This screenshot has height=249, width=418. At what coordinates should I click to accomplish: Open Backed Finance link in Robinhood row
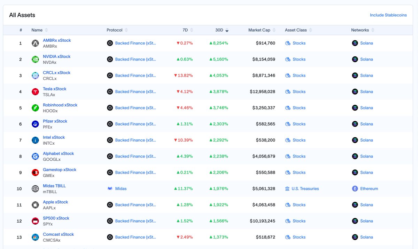tap(136, 108)
